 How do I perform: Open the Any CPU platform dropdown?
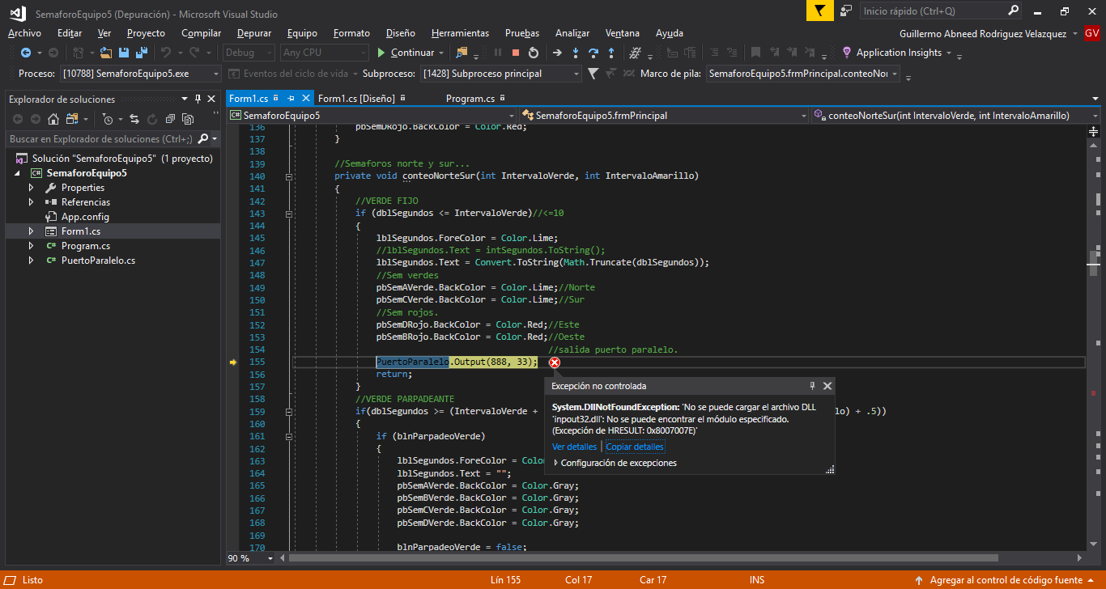(x=364, y=52)
